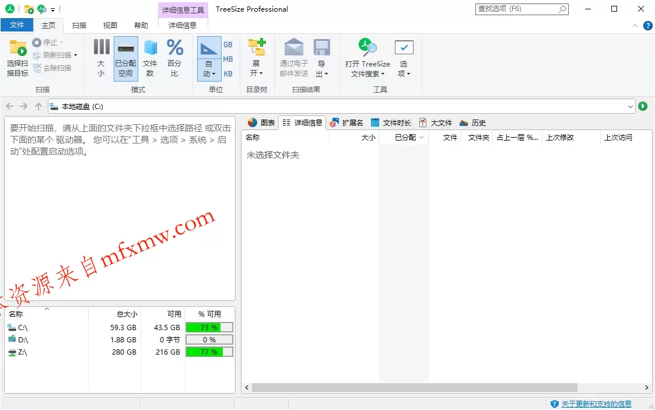Select the C:\ drive row

pyautogui.click(x=120, y=328)
